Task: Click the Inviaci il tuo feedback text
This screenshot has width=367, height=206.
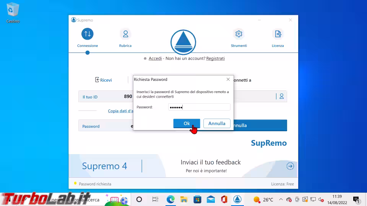Action: [x=211, y=163]
